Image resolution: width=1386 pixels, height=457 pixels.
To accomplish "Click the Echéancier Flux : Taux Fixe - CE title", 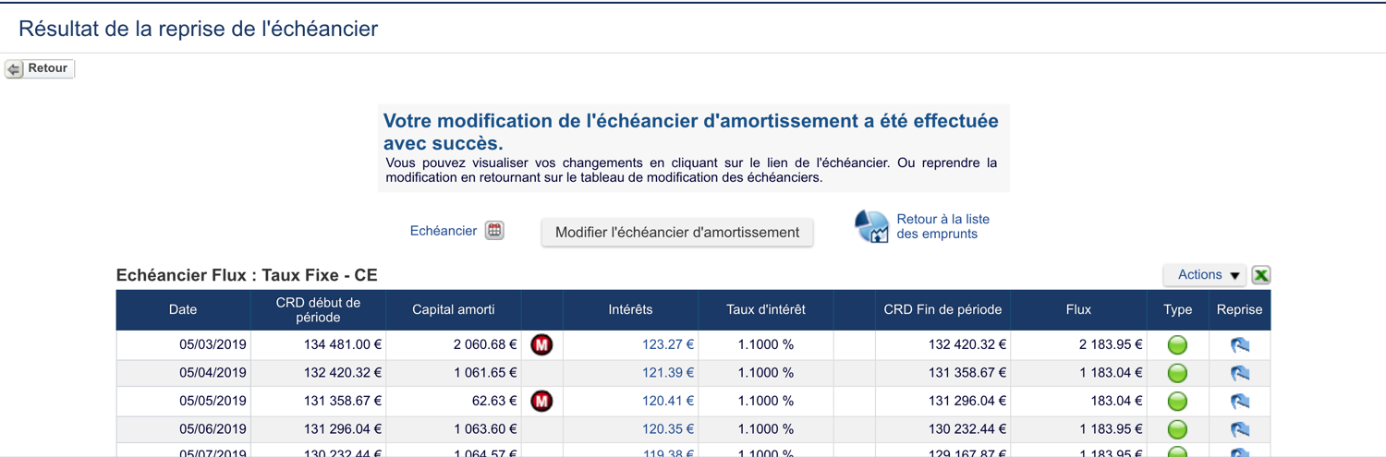I will [247, 275].
